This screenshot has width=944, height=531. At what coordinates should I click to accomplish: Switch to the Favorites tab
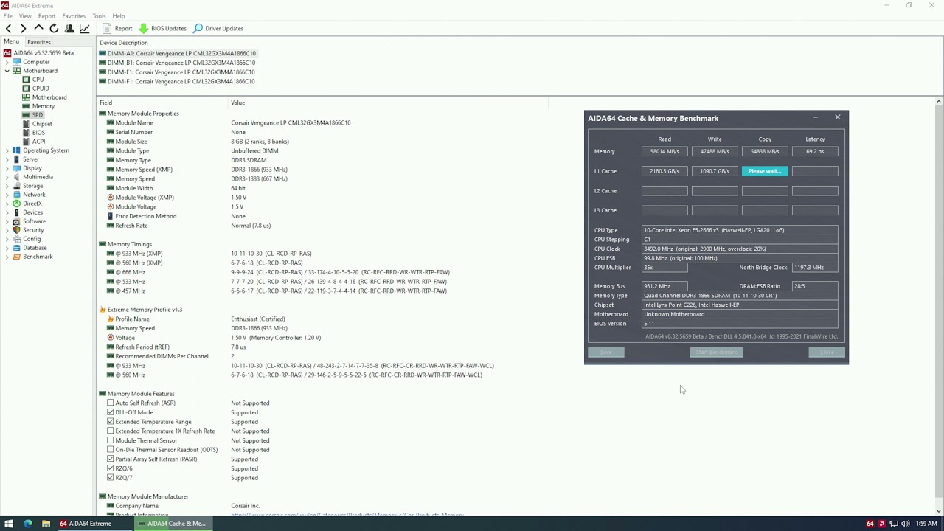(38, 42)
